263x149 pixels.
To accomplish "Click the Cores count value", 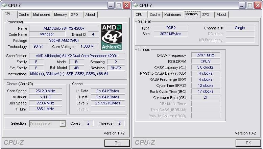I will coord(88,123).
